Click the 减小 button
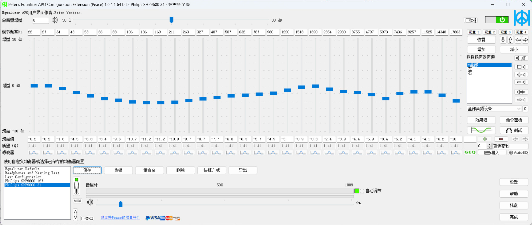The image size is (532, 225). pyautogui.click(x=514, y=50)
